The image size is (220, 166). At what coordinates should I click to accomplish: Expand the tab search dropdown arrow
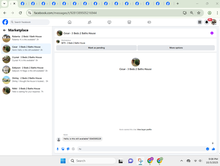(4, 4)
